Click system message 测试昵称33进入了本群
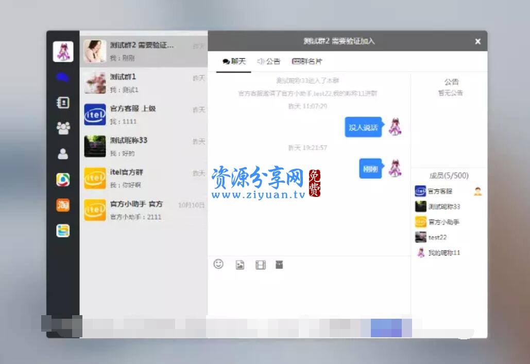 tap(307, 81)
